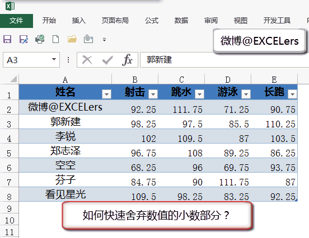Click the select-all corner triangle button

13,79
